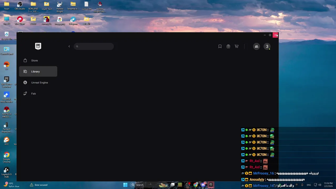Open Logitech G HUB shortcut
This screenshot has width=336, height=189.
[x=7, y=172]
